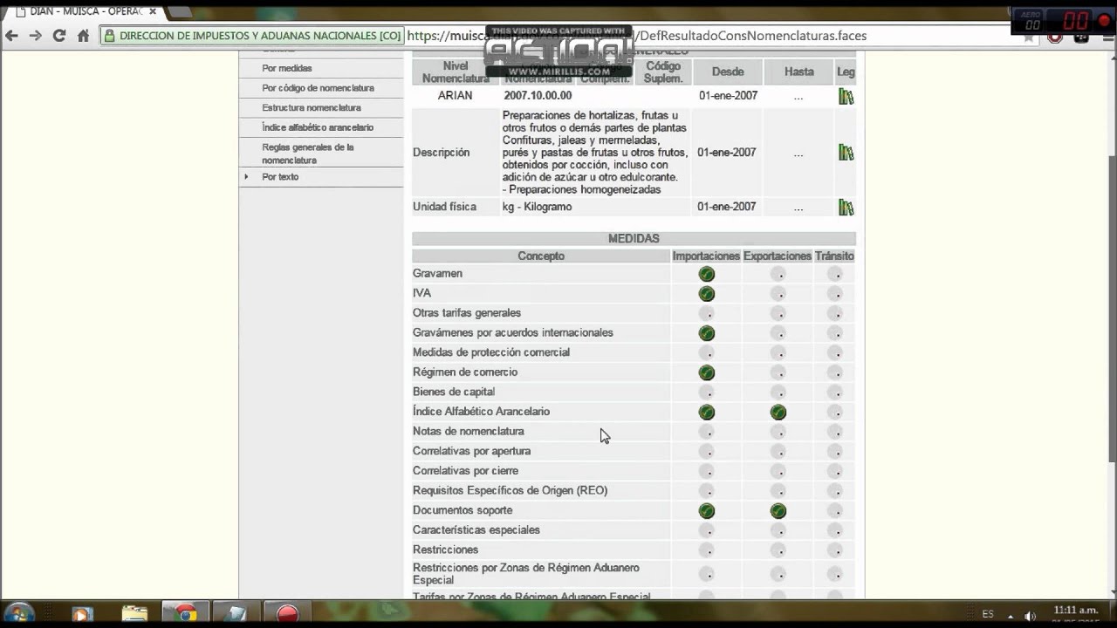This screenshot has height=628, width=1117.
Task: Click the Tránsito column header
Action: pos(834,256)
